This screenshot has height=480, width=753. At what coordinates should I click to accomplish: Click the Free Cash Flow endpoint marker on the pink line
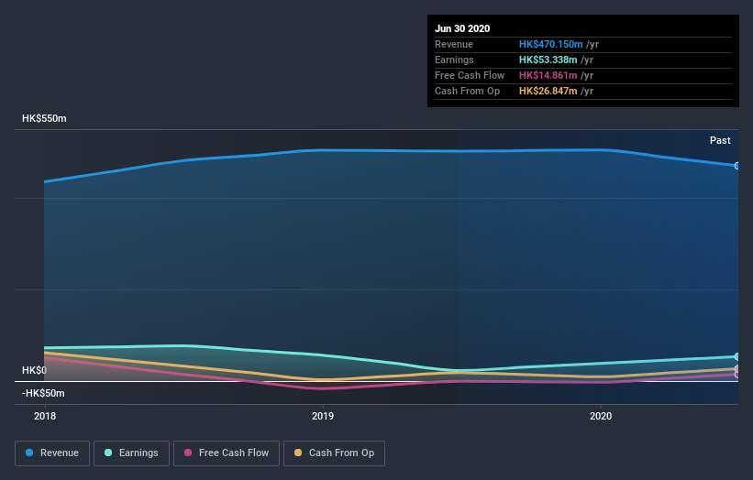click(736, 375)
